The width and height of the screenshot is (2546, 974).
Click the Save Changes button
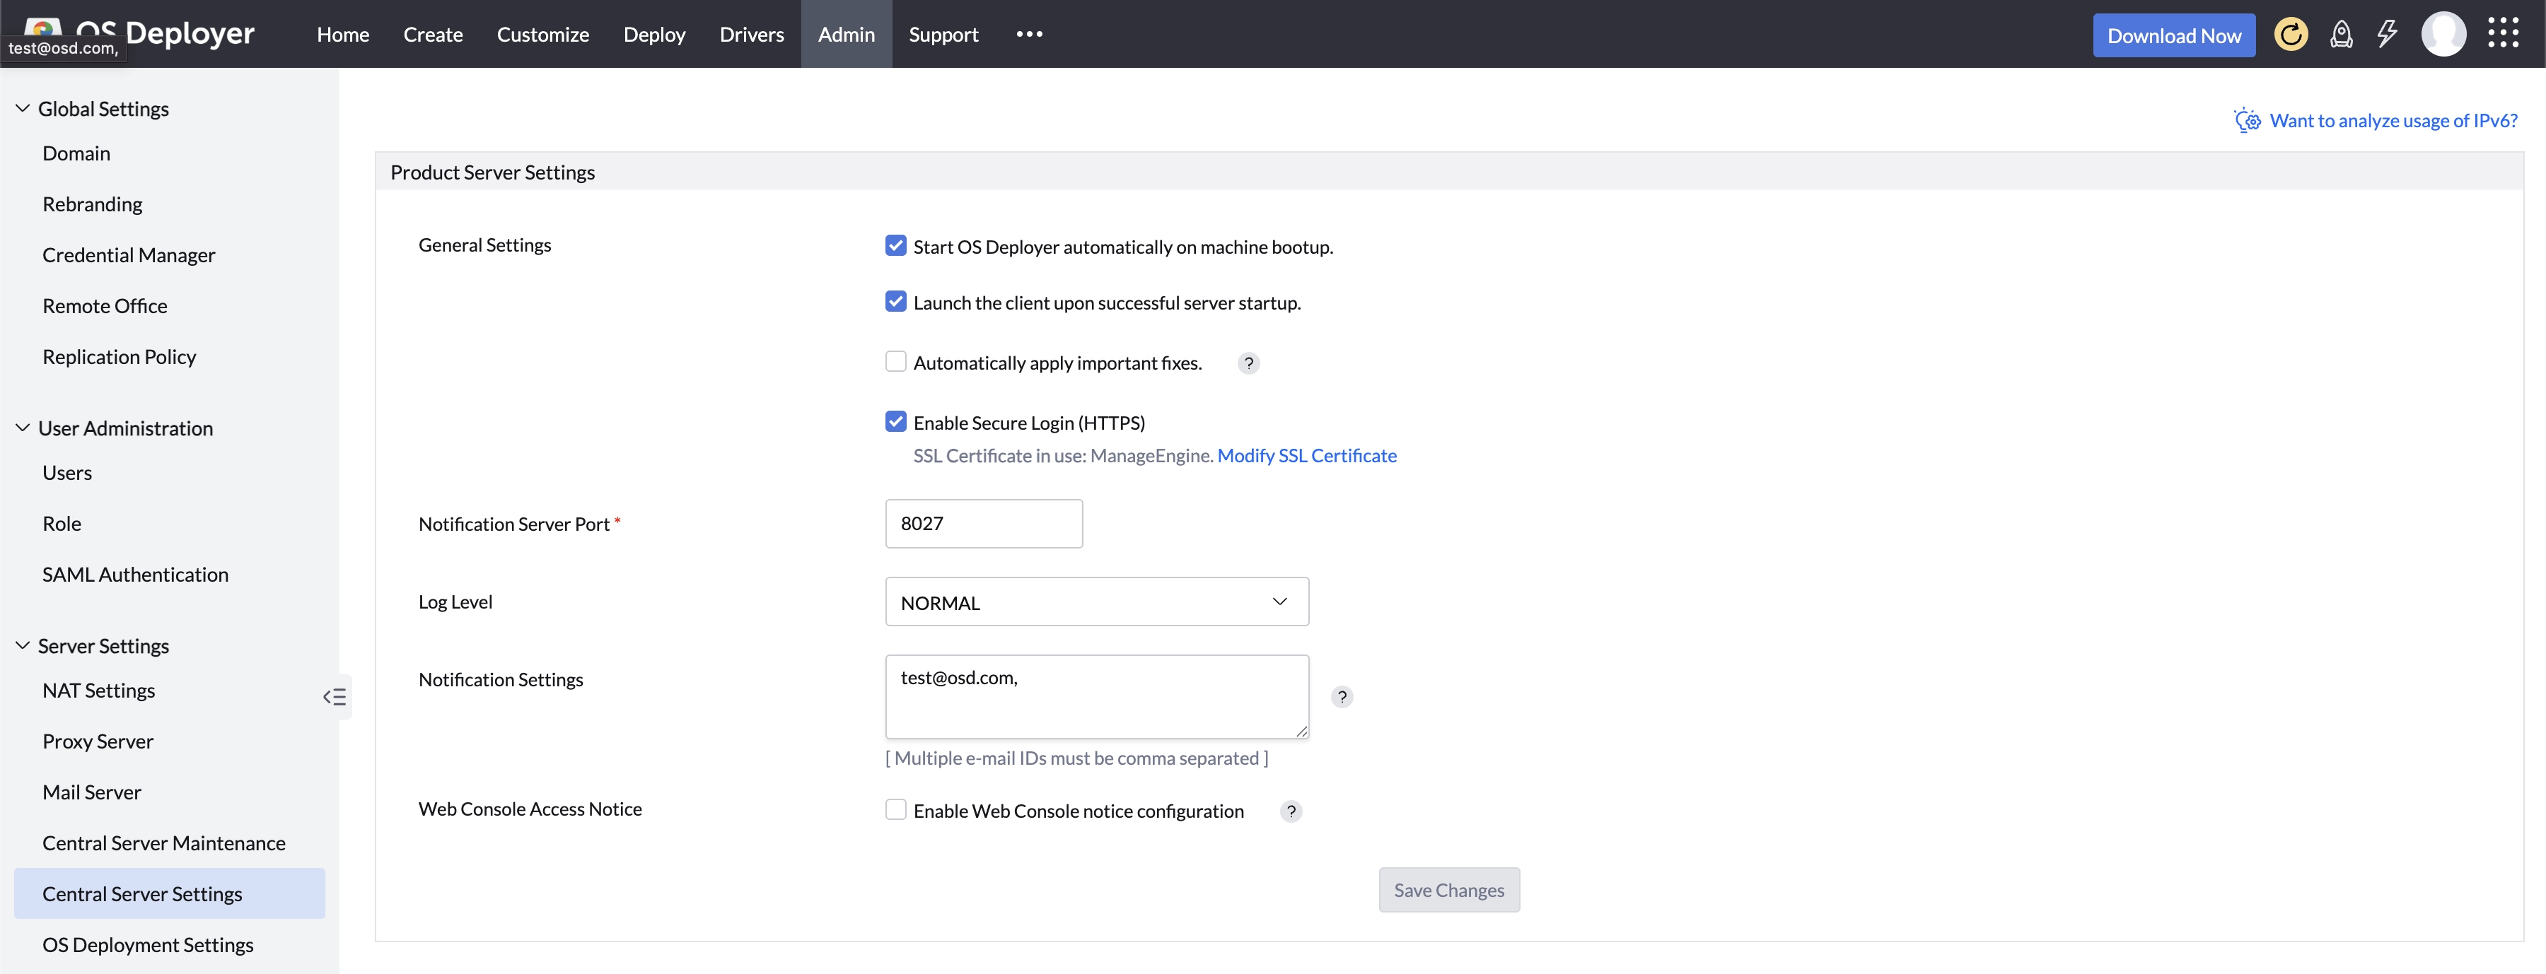tap(1448, 889)
